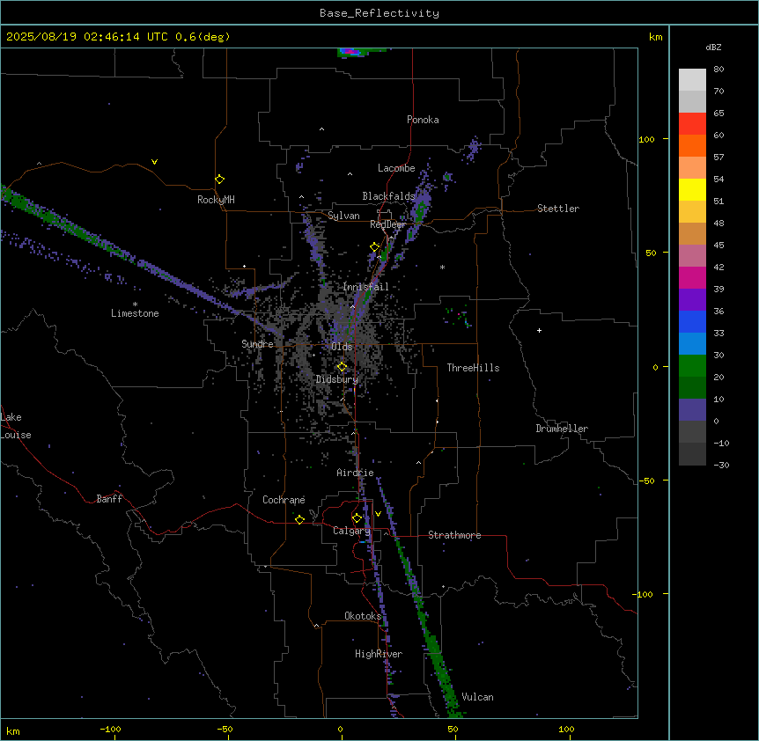Viewport: 759px width, 741px height.
Task: Pick the magenta swatch in dBZ legend
Action: coord(692,277)
